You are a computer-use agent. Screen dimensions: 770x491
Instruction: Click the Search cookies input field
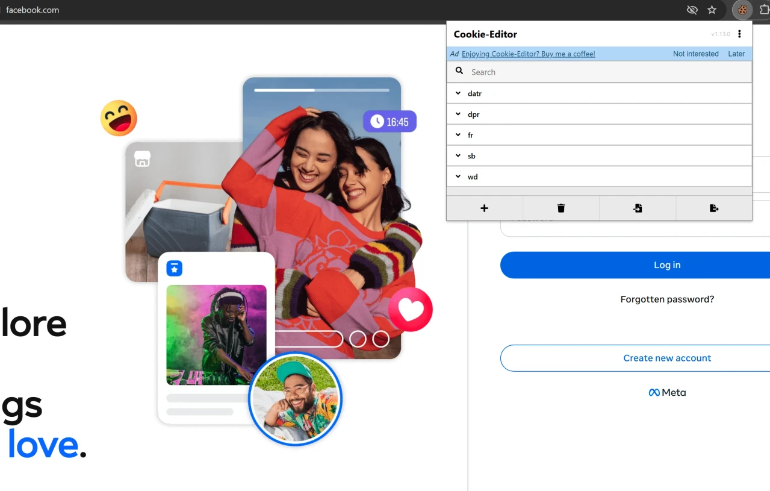click(608, 72)
